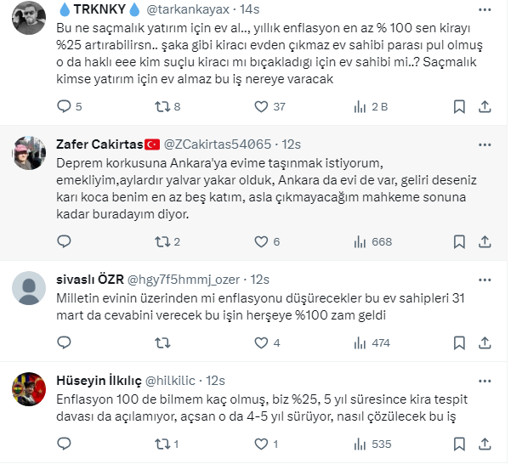522x464 pixels.
Task: Share Zafer Cakirtas's tweet
Action: tap(485, 241)
